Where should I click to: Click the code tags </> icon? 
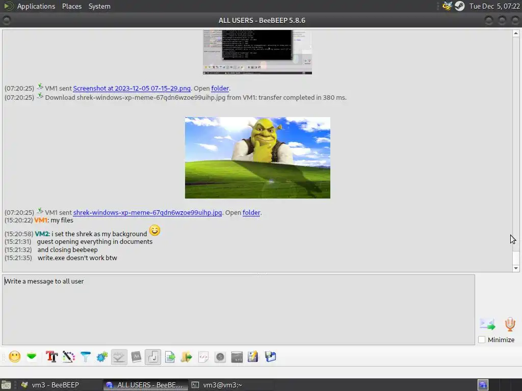coord(203,357)
